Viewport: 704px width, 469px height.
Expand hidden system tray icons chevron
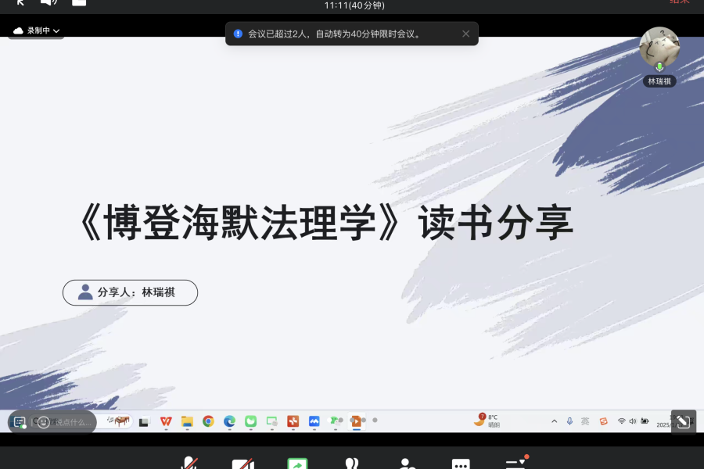tap(554, 421)
